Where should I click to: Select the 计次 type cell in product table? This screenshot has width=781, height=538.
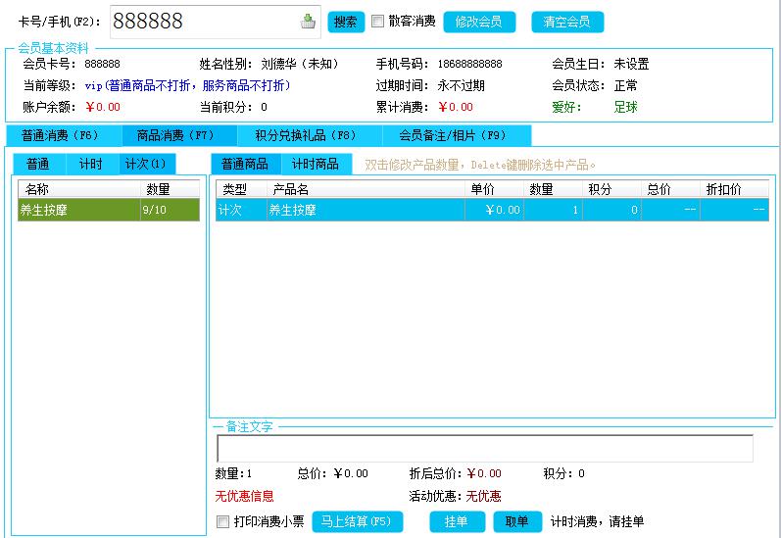point(241,210)
